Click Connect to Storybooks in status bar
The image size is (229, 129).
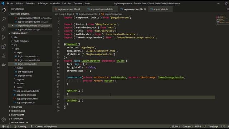click(46, 126)
